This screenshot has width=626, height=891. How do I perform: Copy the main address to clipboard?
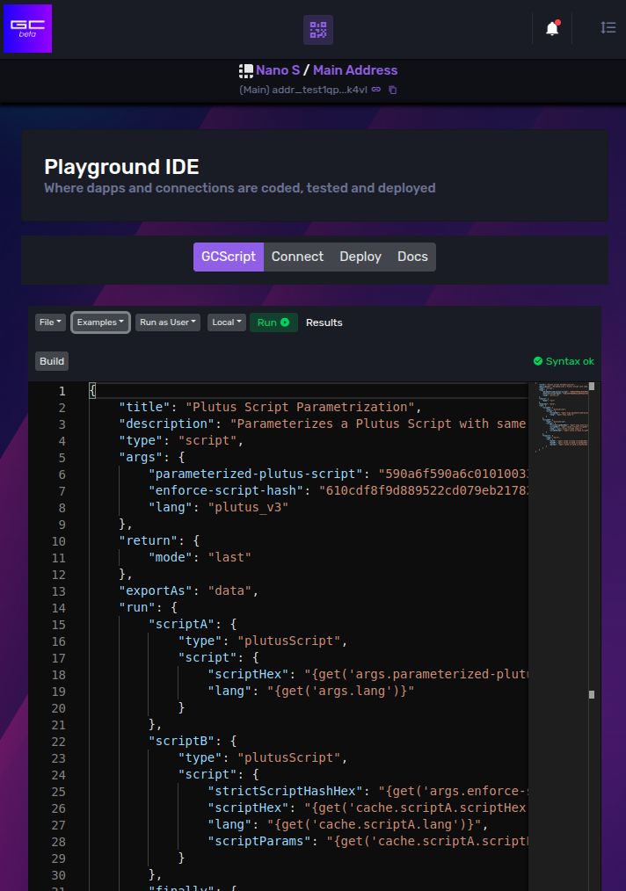pos(392,90)
